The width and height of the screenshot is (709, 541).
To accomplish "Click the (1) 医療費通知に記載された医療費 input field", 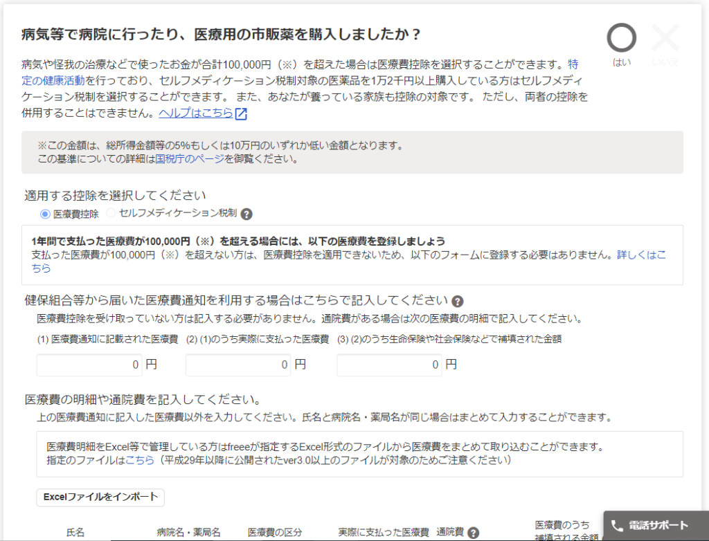I will (x=89, y=364).
